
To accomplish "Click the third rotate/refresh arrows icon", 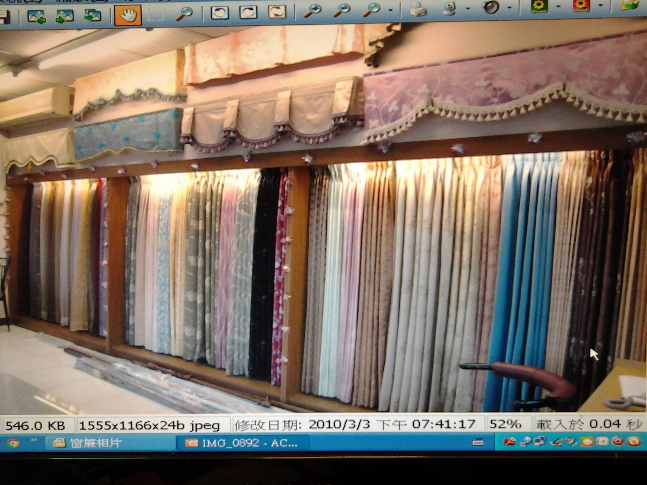I will tap(277, 12).
